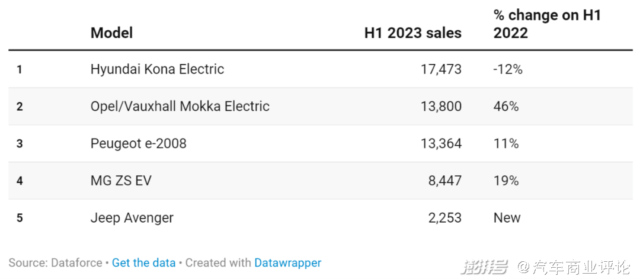Select the 46% change value
Image resolution: width=640 pixels, height=279 pixels.
(x=506, y=107)
